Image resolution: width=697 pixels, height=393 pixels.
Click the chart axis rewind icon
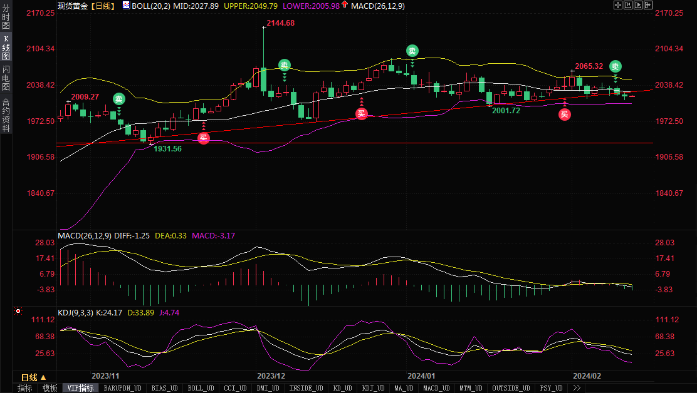click(629, 5)
